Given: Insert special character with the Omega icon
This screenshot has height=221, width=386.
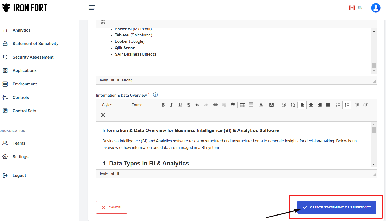Looking at the screenshot, I should click(292, 105).
